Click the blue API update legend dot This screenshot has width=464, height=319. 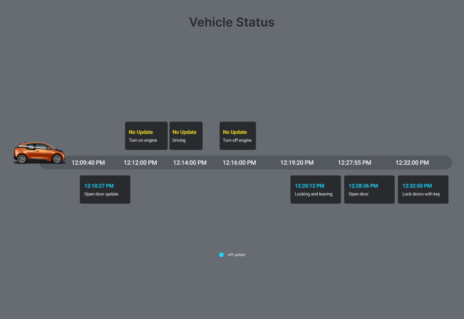click(221, 255)
